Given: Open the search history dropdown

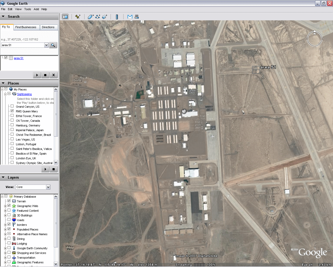Looking at the screenshot, I should pos(46,45).
